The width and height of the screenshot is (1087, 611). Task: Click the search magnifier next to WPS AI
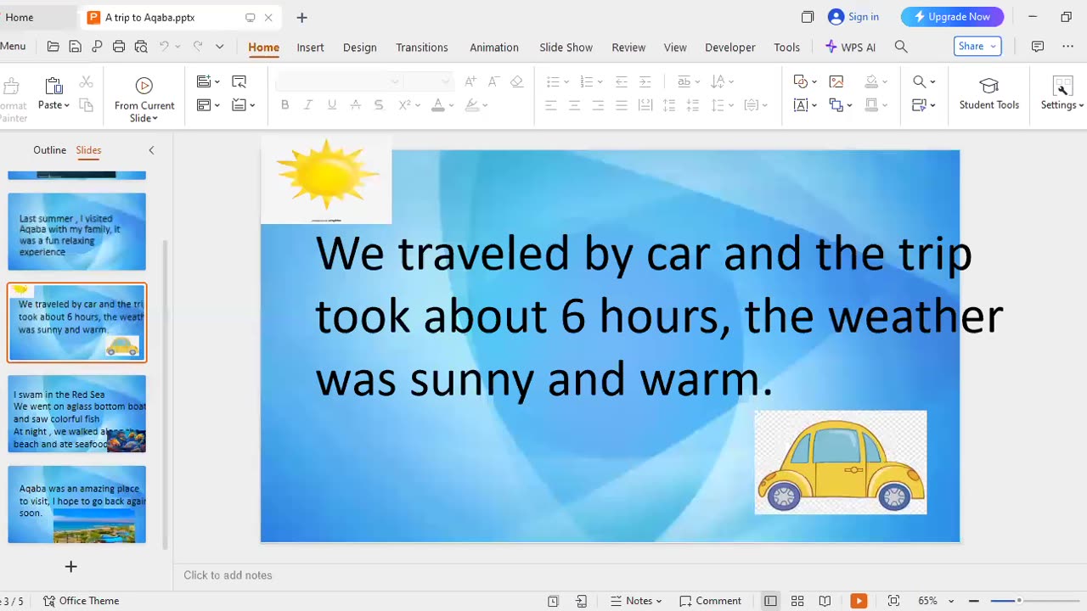[901, 47]
